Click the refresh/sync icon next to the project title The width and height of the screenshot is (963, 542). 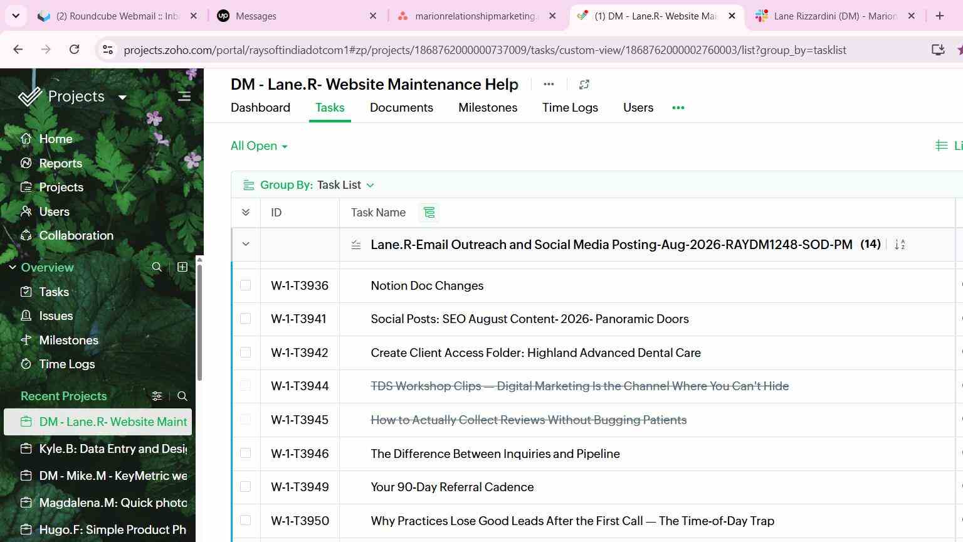point(584,84)
